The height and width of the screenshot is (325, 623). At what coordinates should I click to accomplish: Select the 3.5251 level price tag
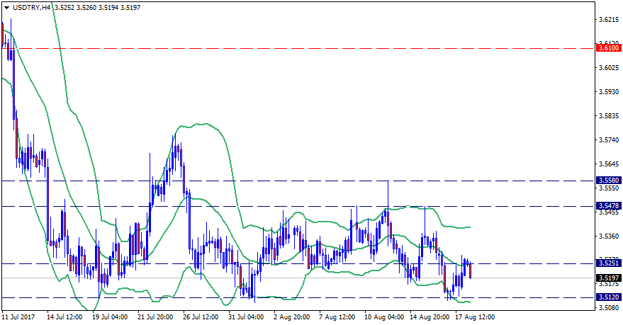tap(609, 263)
